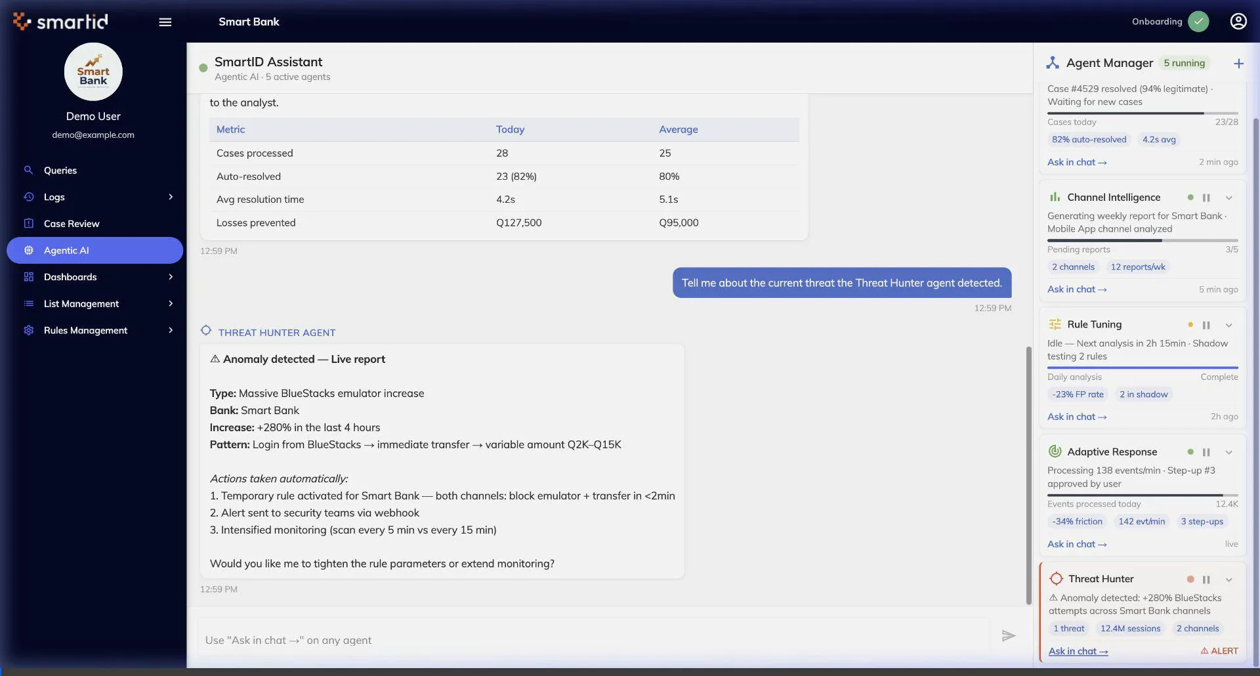Click the 142 evt/min tag
The width and height of the screenshot is (1260, 676).
click(1141, 521)
